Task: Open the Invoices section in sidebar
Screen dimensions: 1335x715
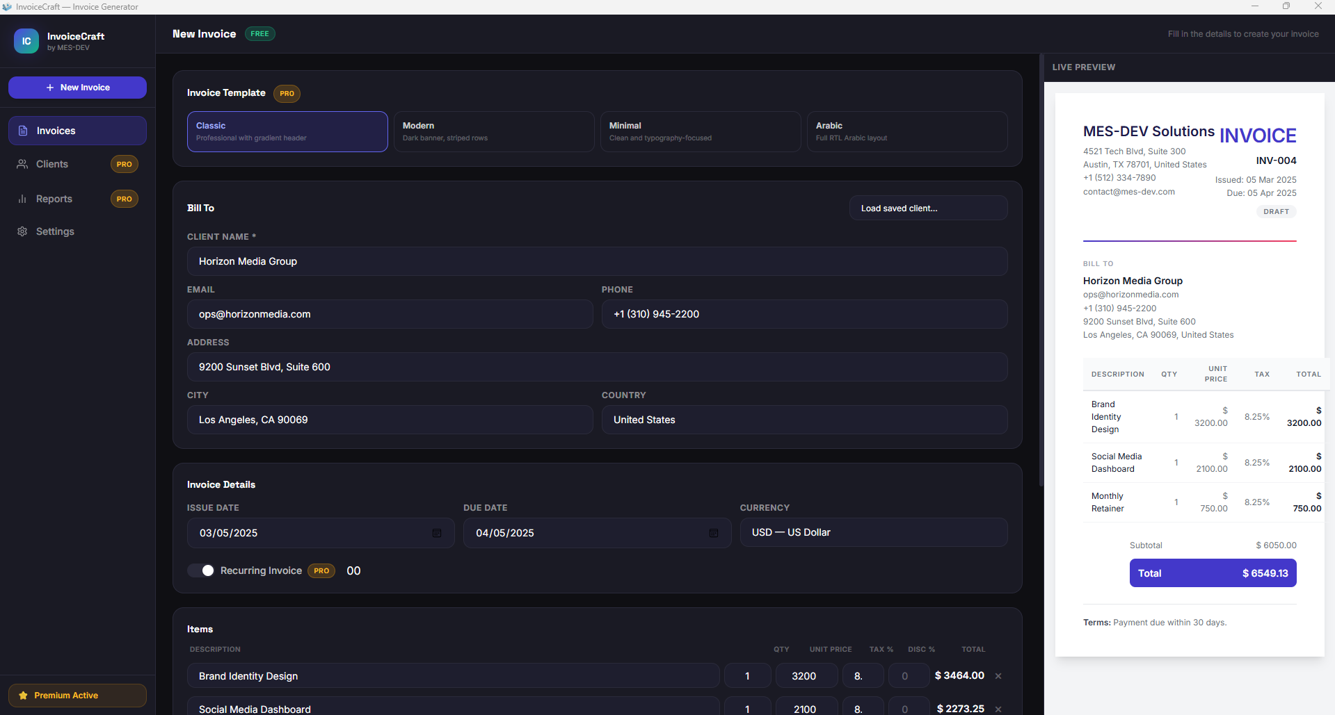Action: pyautogui.click(x=77, y=131)
